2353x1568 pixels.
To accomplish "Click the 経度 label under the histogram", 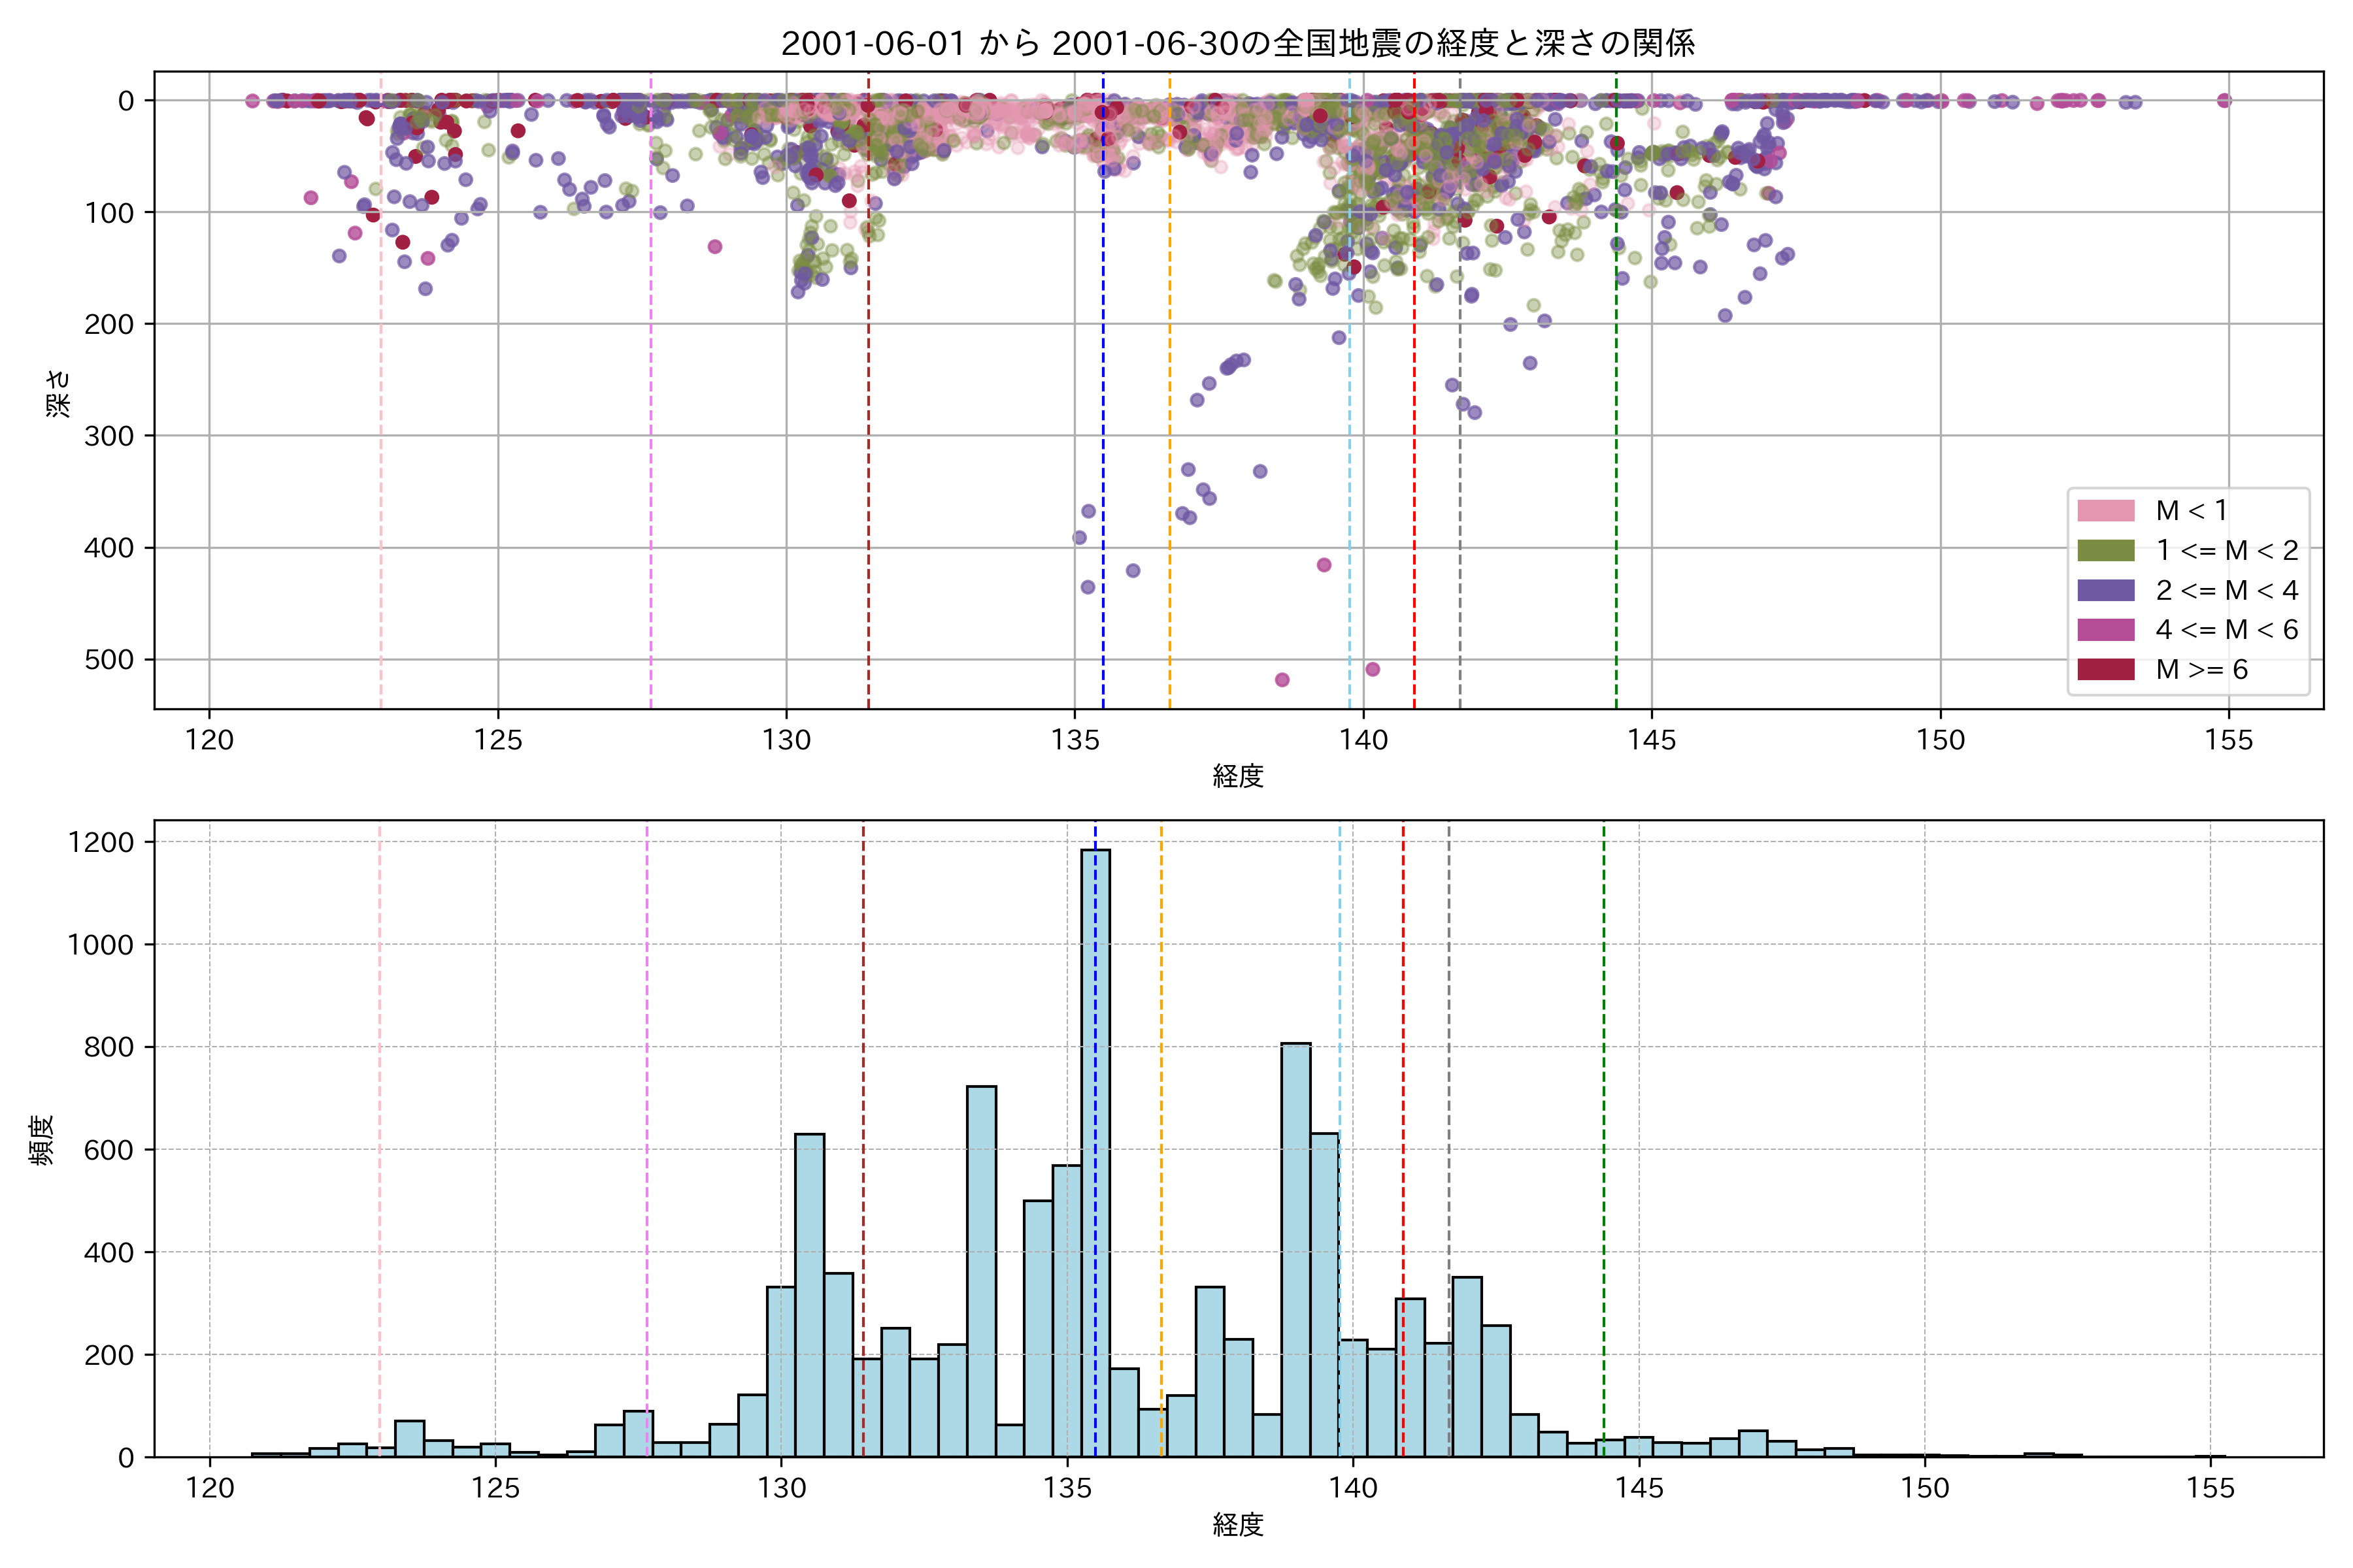I will pyautogui.click(x=1237, y=1525).
